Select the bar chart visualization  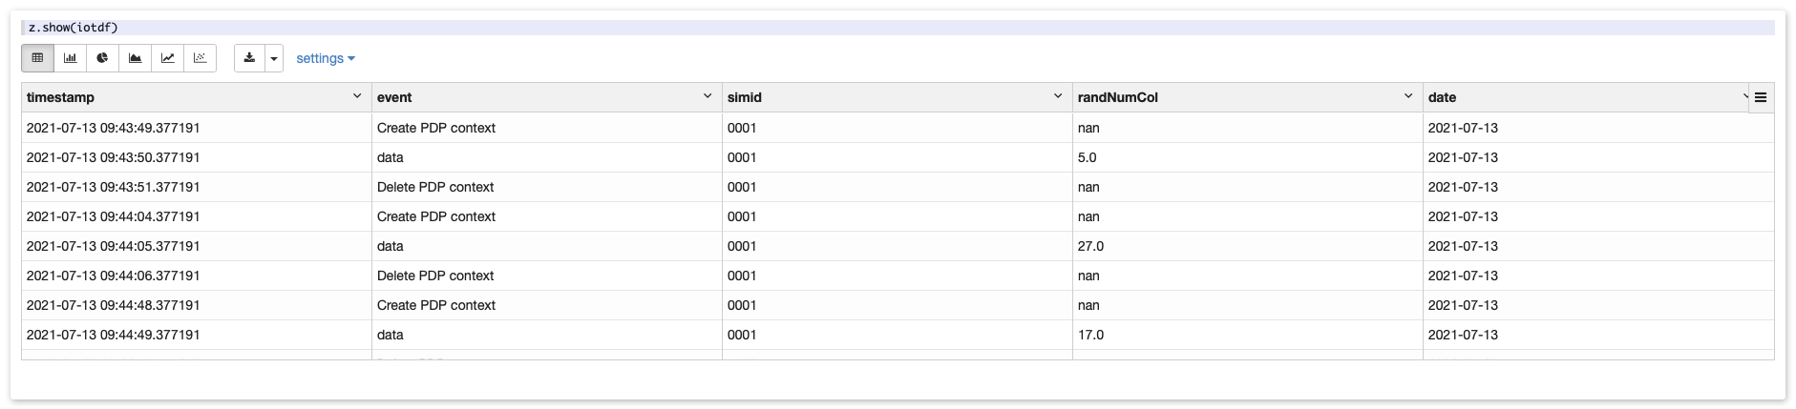pyautogui.click(x=70, y=58)
